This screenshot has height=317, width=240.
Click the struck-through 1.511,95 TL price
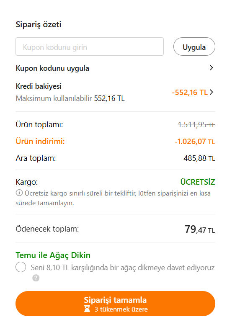coord(196,125)
